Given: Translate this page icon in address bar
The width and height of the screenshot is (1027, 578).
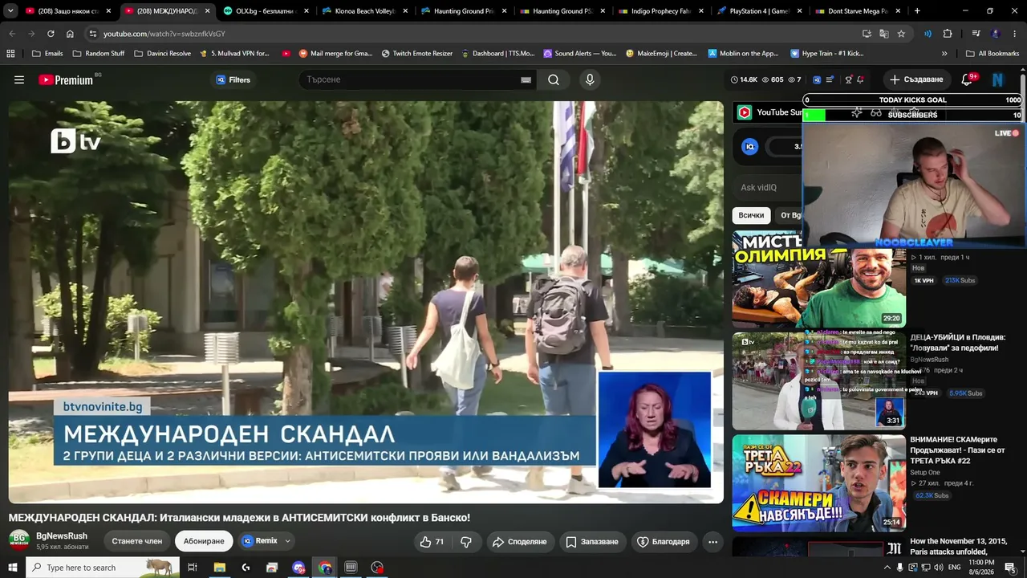Looking at the screenshot, I should [x=883, y=34].
